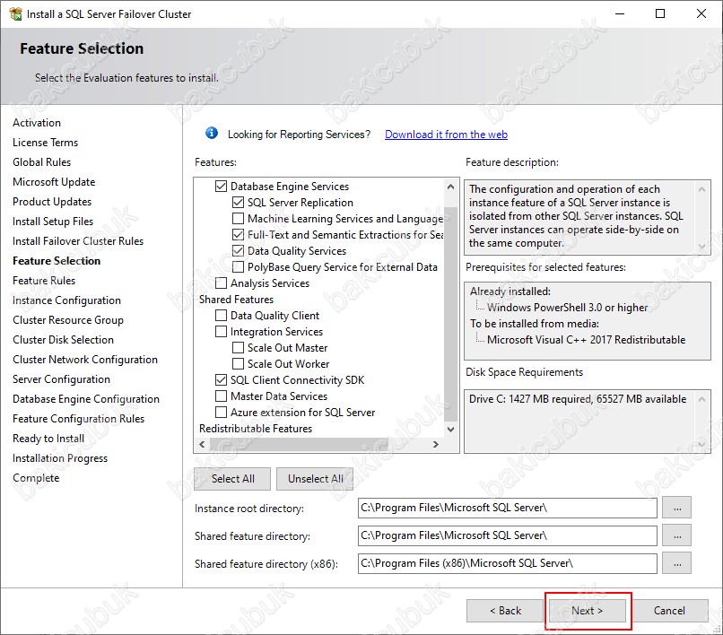Select the Feature Rules step
The width and height of the screenshot is (723, 635).
(44, 281)
